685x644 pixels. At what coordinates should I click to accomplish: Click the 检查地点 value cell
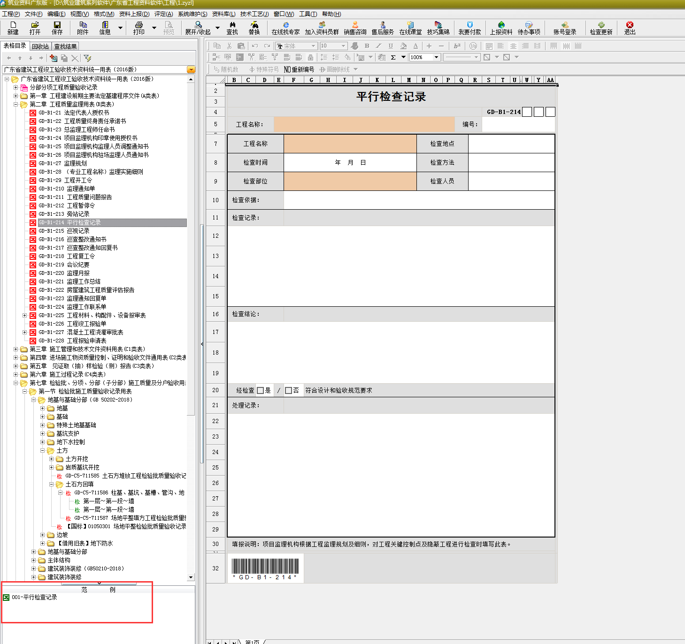pos(511,144)
